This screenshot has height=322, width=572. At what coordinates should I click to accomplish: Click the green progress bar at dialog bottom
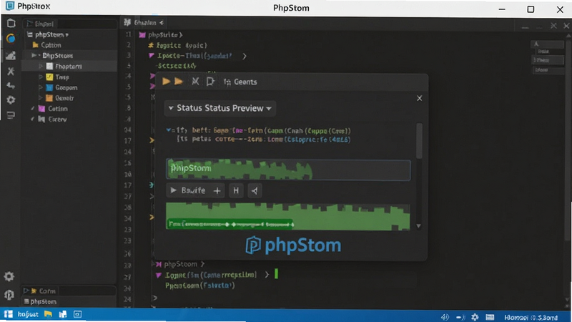(230, 224)
